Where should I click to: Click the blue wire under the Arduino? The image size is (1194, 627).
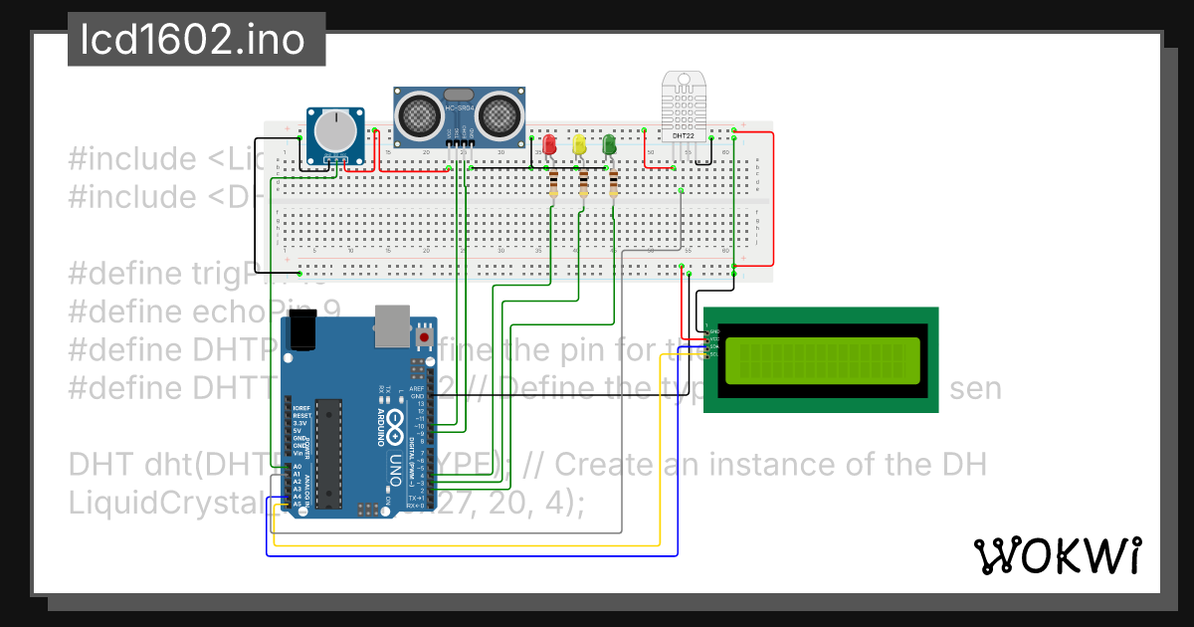pyautogui.click(x=473, y=555)
